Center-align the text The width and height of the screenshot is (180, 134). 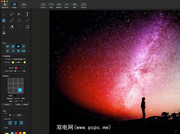coord(16,123)
